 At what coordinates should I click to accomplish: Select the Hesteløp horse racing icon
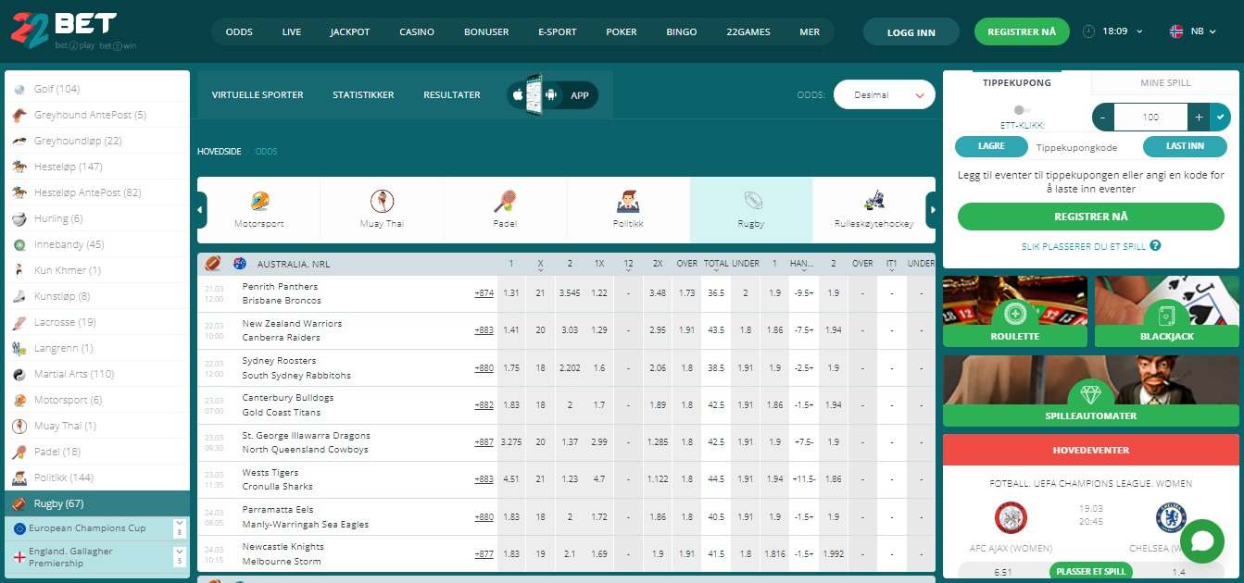pyautogui.click(x=19, y=167)
